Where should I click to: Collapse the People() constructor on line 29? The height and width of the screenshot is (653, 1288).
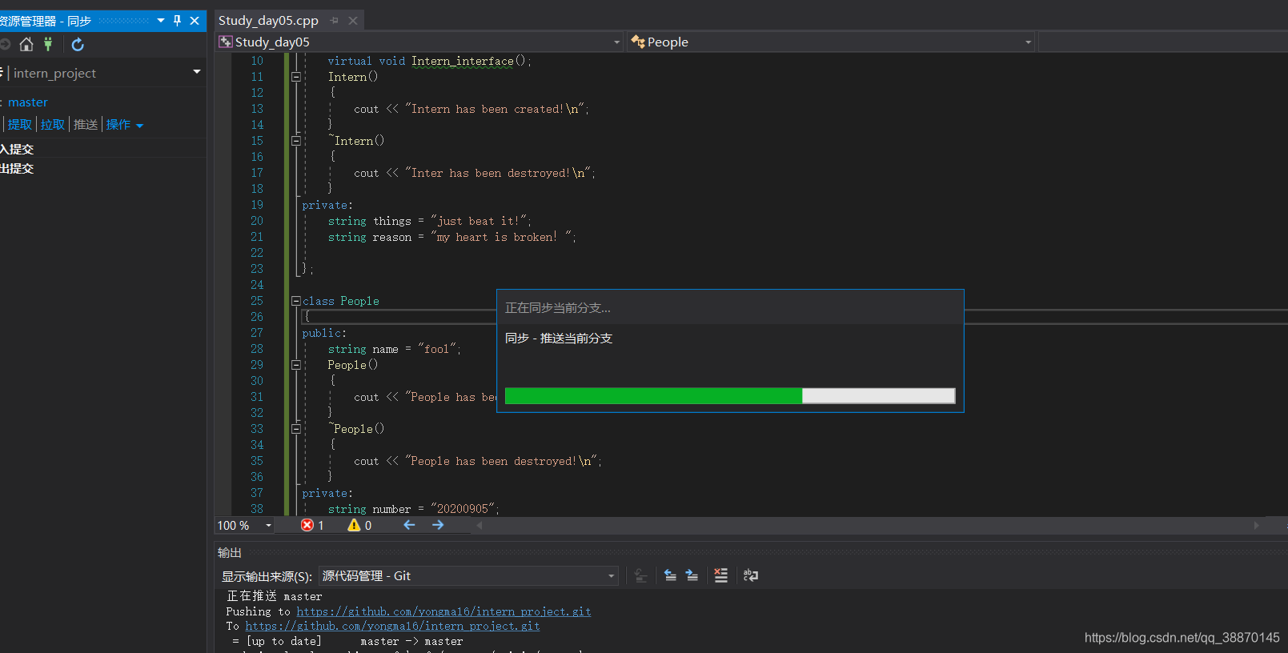point(295,365)
